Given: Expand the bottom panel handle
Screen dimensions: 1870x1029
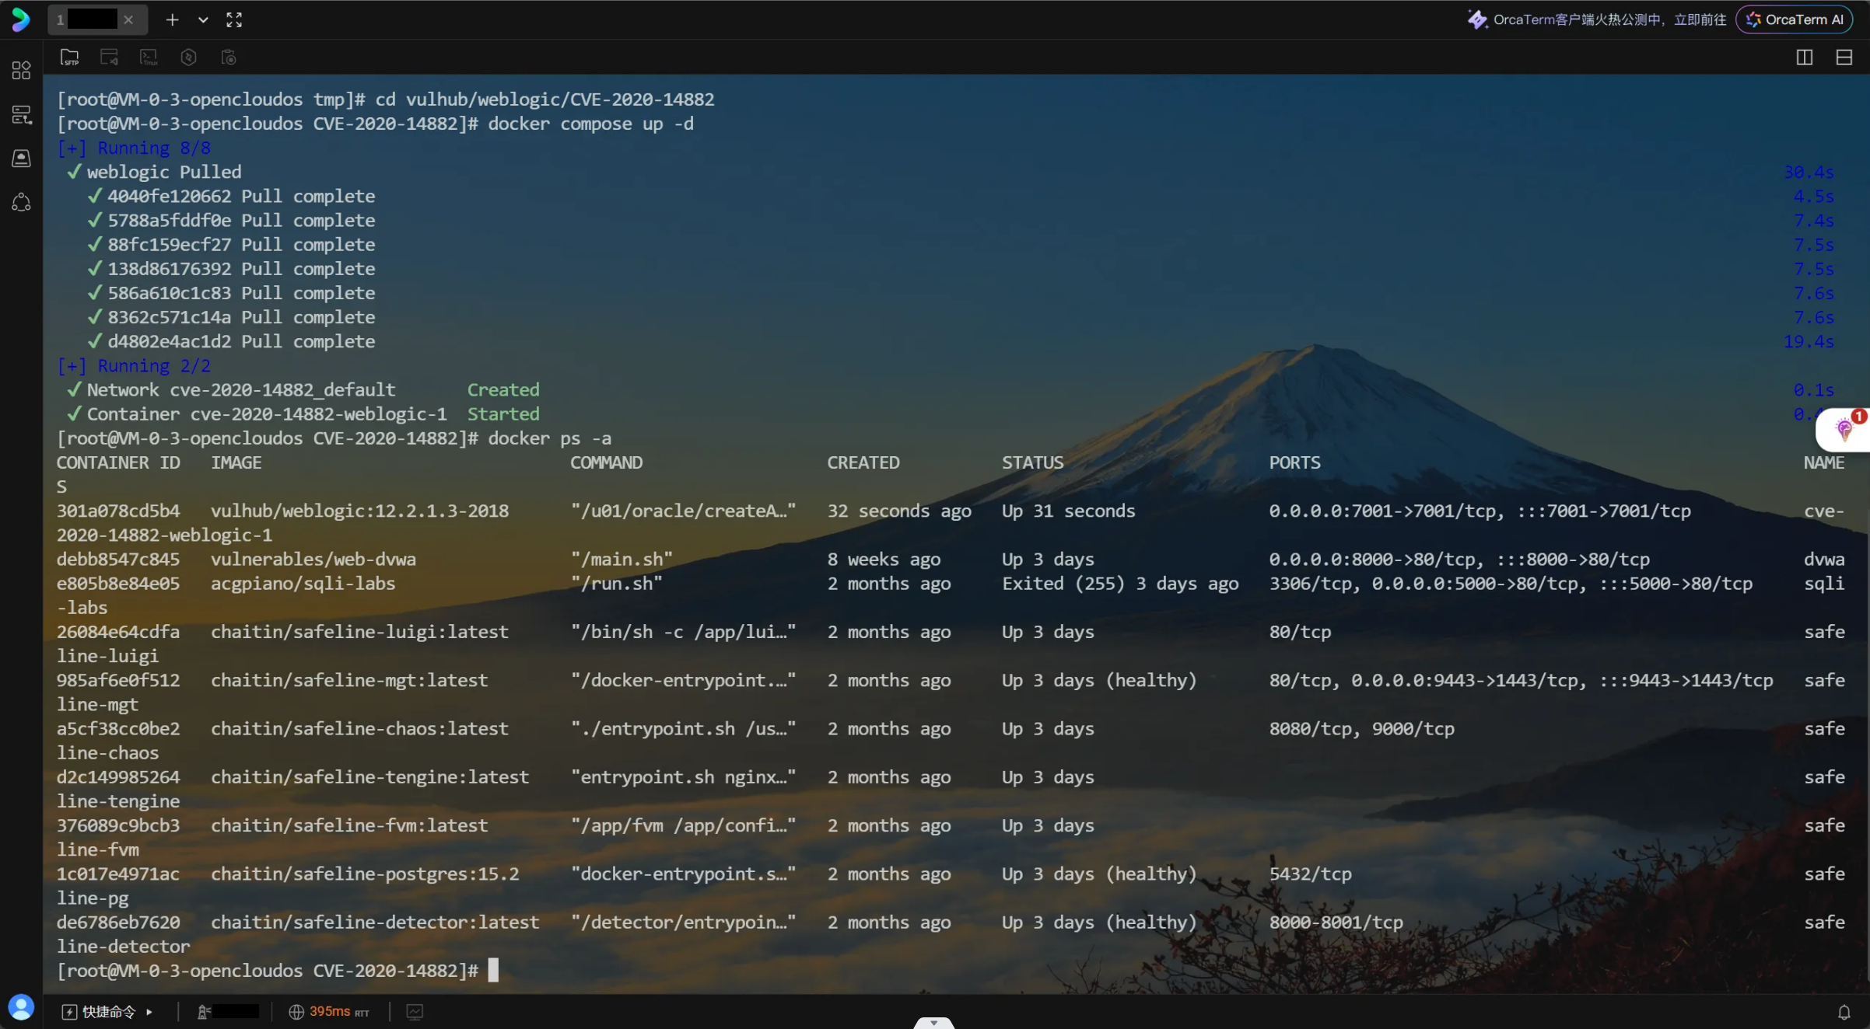Looking at the screenshot, I should coord(933,1023).
